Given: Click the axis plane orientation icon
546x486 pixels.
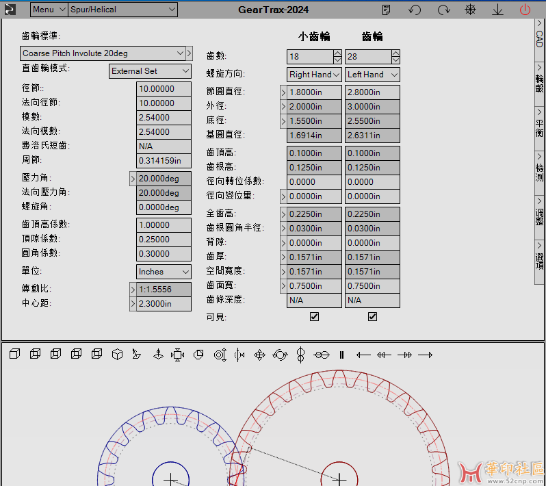Looking at the screenshot, I should [x=137, y=355].
